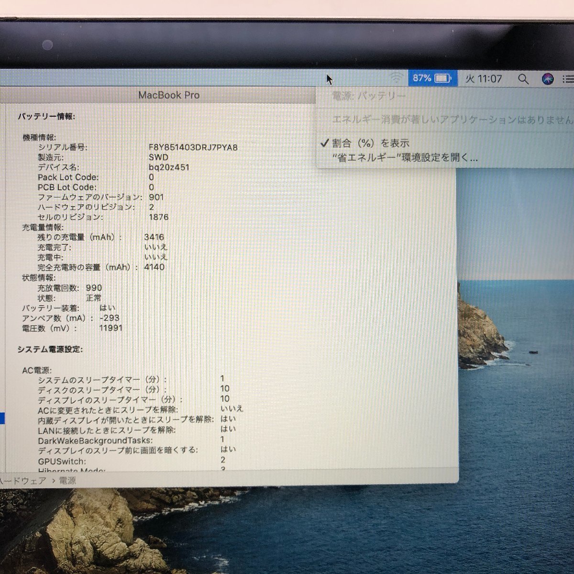Select full charge capacity value 4140
The width and height of the screenshot is (574, 574).
(154, 267)
